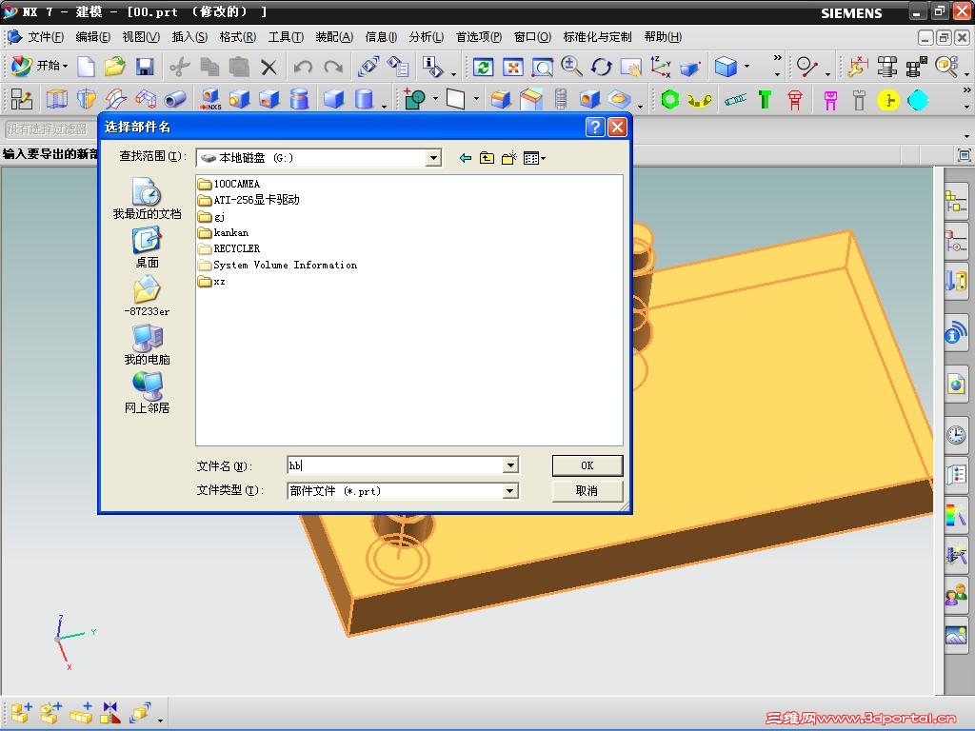The width and height of the screenshot is (975, 731).
Task: Create new folder in the file dialog
Action: 509,158
